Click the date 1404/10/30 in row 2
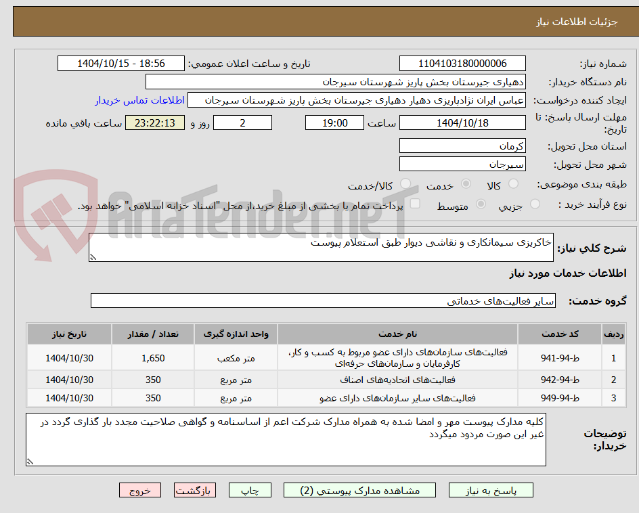Image resolution: width=639 pixels, height=513 pixels. click(x=69, y=380)
